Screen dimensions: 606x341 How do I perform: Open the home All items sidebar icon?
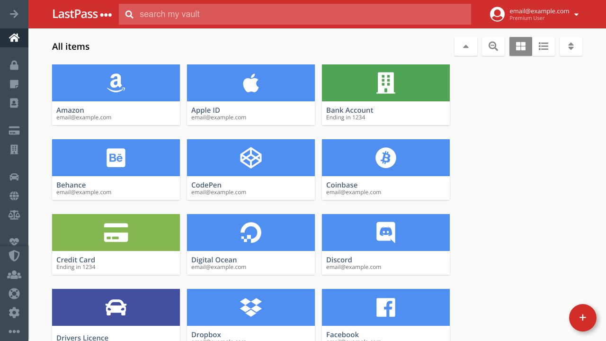point(14,38)
